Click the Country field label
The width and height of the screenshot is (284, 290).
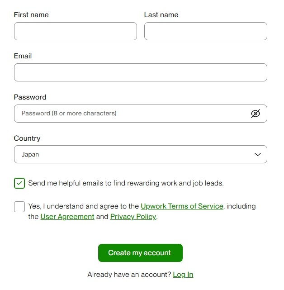(x=27, y=138)
